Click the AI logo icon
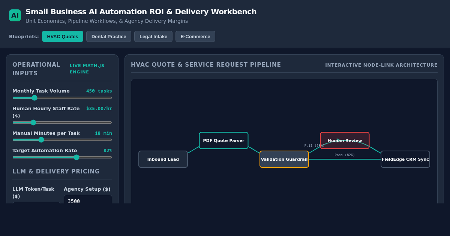 click(15, 15)
